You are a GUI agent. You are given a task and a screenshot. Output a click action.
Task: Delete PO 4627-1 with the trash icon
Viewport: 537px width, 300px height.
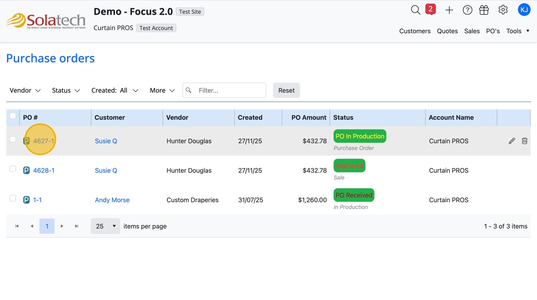click(x=524, y=141)
